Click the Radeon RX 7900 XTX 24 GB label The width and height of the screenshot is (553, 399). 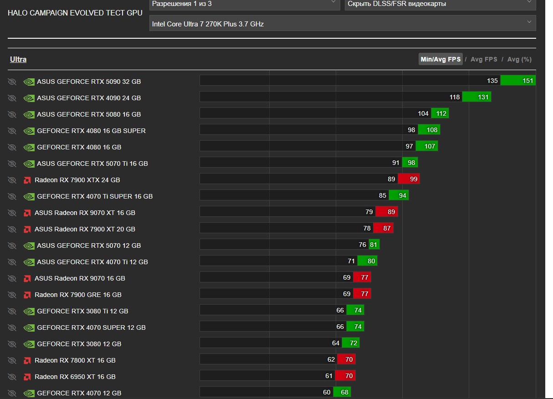tap(77, 180)
